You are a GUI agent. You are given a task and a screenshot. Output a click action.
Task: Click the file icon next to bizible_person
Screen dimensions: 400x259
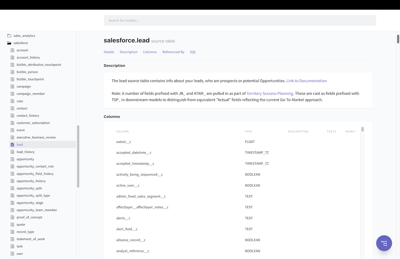(x=12, y=72)
